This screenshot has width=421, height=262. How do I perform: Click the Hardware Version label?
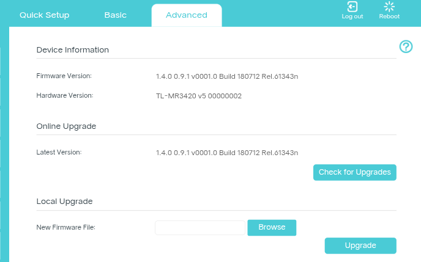coord(65,95)
